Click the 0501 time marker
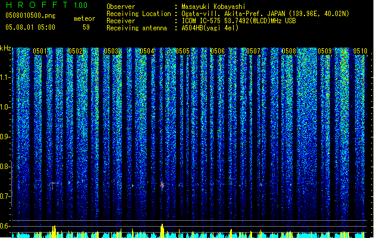Screen dimensions: 374x238 click(x=40, y=51)
